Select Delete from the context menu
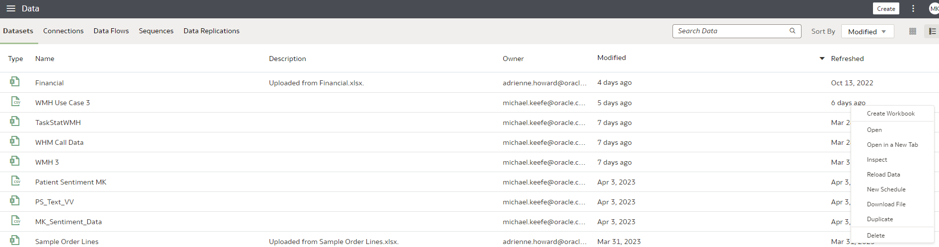Screen dimensions: 939x247 pyautogui.click(x=875, y=236)
